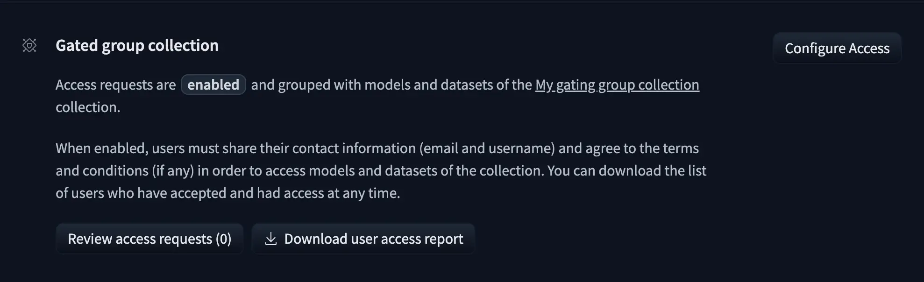Image resolution: width=924 pixels, height=282 pixels.
Task: Click the shield symbol left of Gated group collection
Action: [29, 45]
